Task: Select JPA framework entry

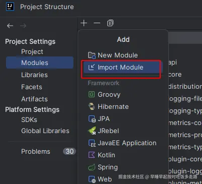Action: point(123,119)
